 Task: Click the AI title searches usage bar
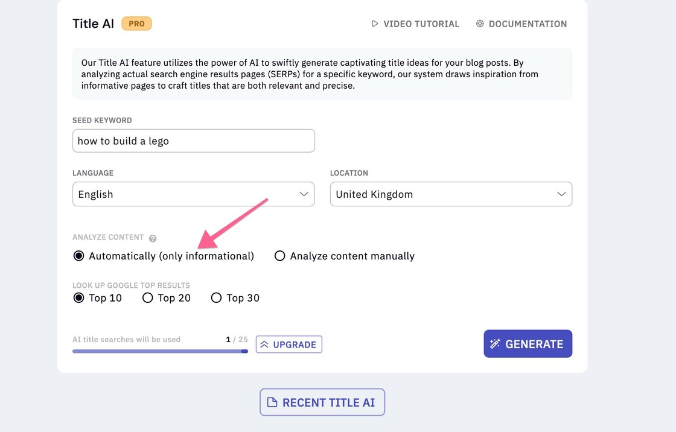pos(160,351)
